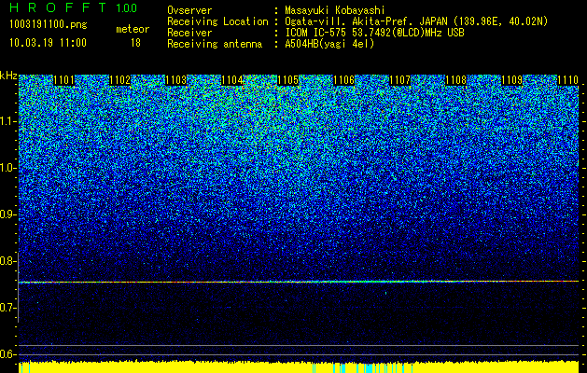The width and height of the screenshot is (587, 373).
Task: Click the 1.1 frequency axis label
Action: coord(7,121)
